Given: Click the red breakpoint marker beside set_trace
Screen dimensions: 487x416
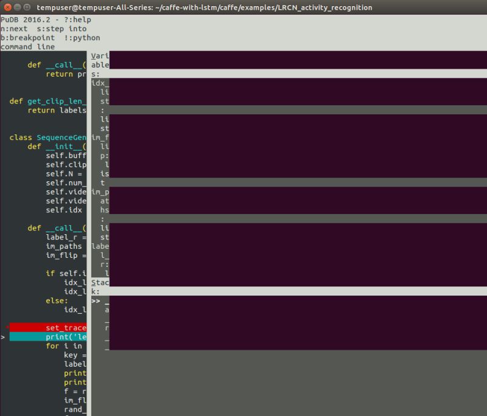Looking at the screenshot, I should 6,327.
